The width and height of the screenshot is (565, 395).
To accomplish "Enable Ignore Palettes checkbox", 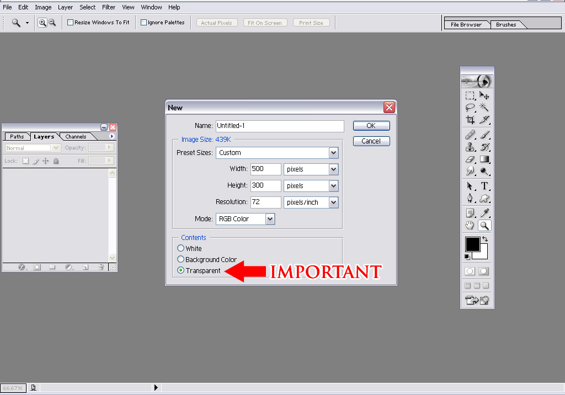I will click(143, 23).
